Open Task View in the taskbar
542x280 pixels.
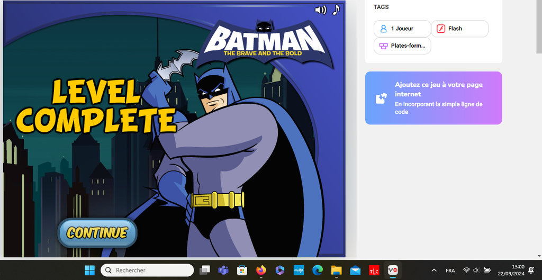coord(204,270)
